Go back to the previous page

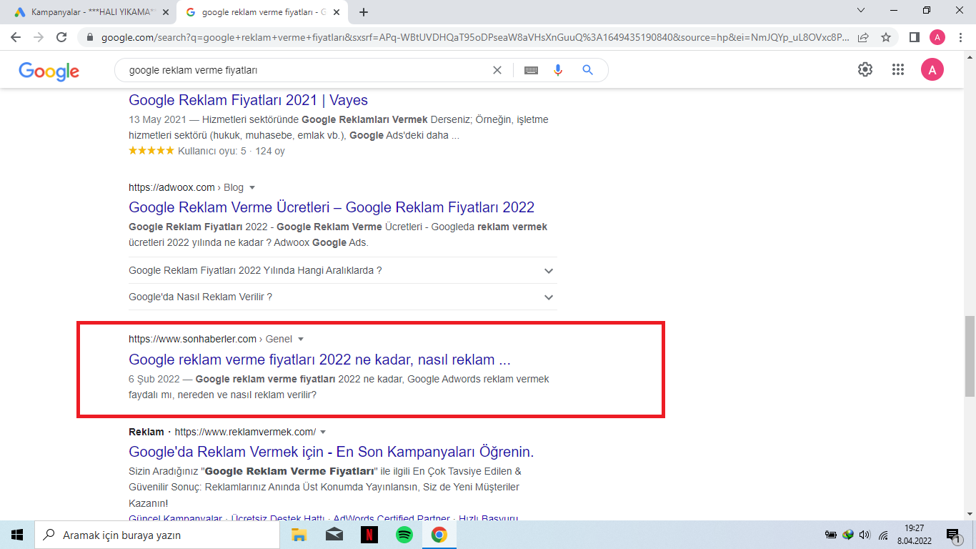point(16,37)
